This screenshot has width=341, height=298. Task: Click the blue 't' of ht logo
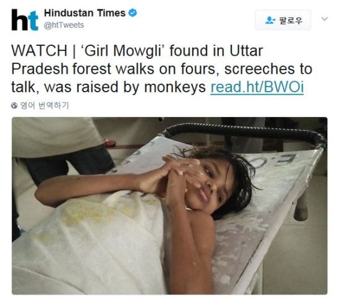33,20
